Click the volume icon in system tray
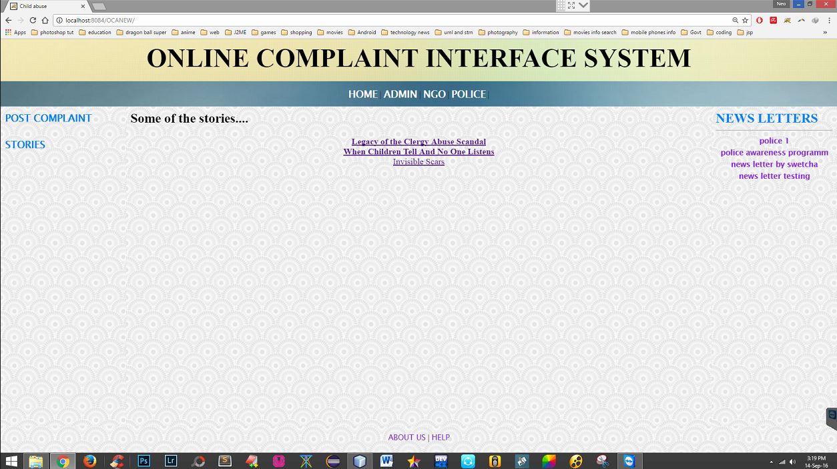Image resolution: width=837 pixels, height=469 pixels. 792,462
